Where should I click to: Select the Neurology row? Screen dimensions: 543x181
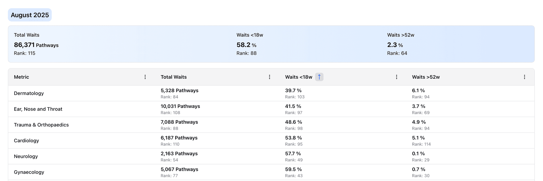26,156
